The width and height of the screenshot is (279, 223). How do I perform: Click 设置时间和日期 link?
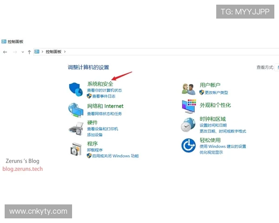click(x=213, y=125)
